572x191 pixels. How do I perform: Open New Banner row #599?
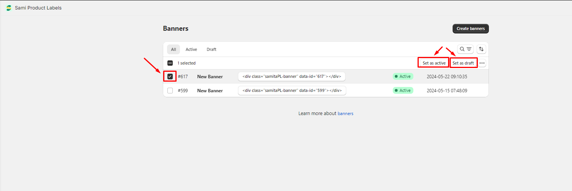pyautogui.click(x=210, y=90)
